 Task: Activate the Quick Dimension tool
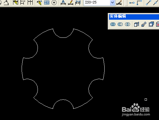tap(16, 3)
